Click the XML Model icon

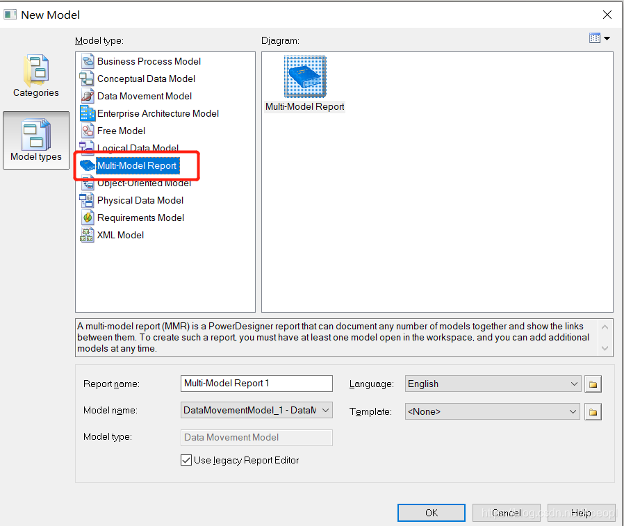tap(87, 235)
